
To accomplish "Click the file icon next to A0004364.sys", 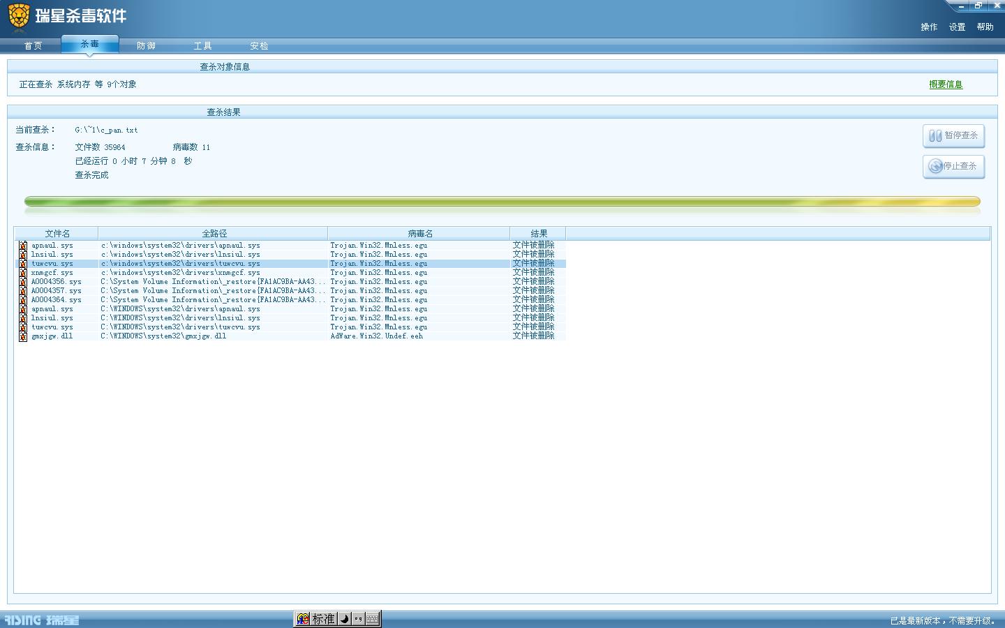I will coord(23,300).
